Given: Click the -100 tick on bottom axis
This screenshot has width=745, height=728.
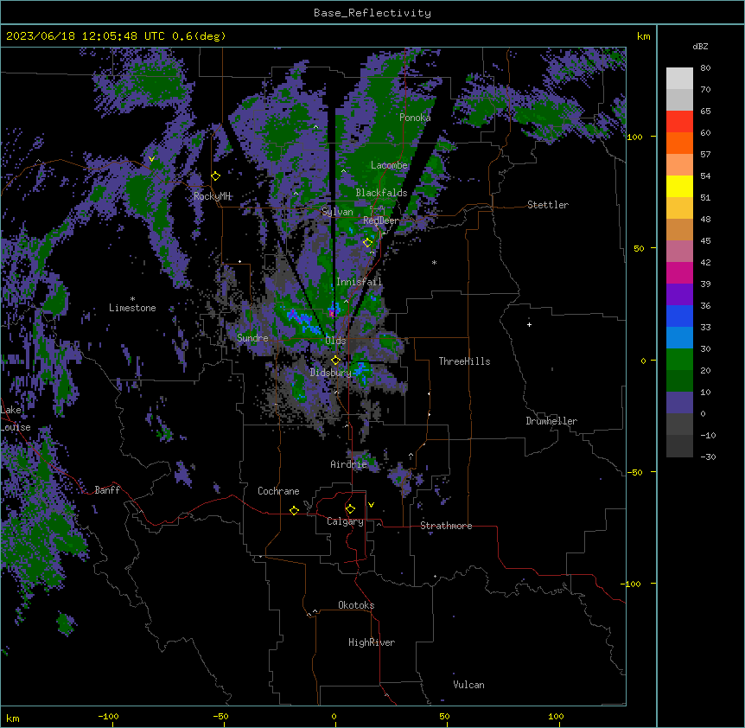Looking at the screenshot, I should coord(108,716).
